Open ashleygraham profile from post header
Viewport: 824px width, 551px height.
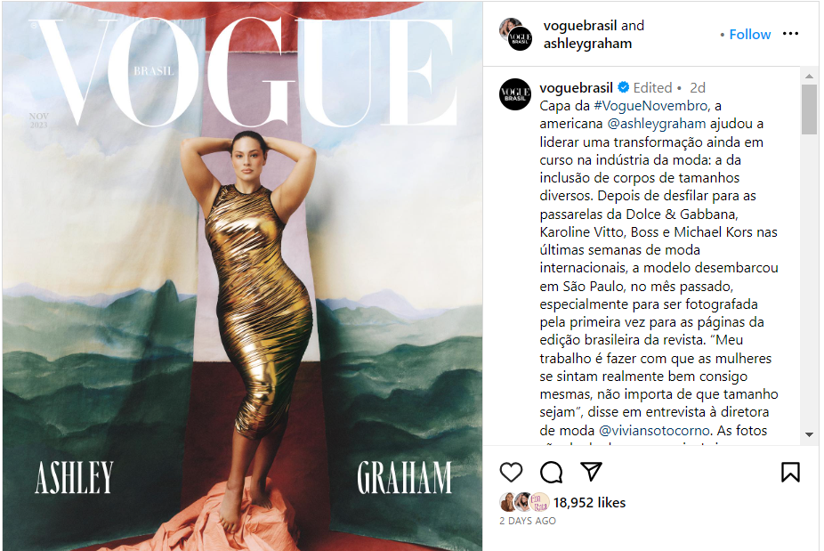pyautogui.click(x=587, y=44)
